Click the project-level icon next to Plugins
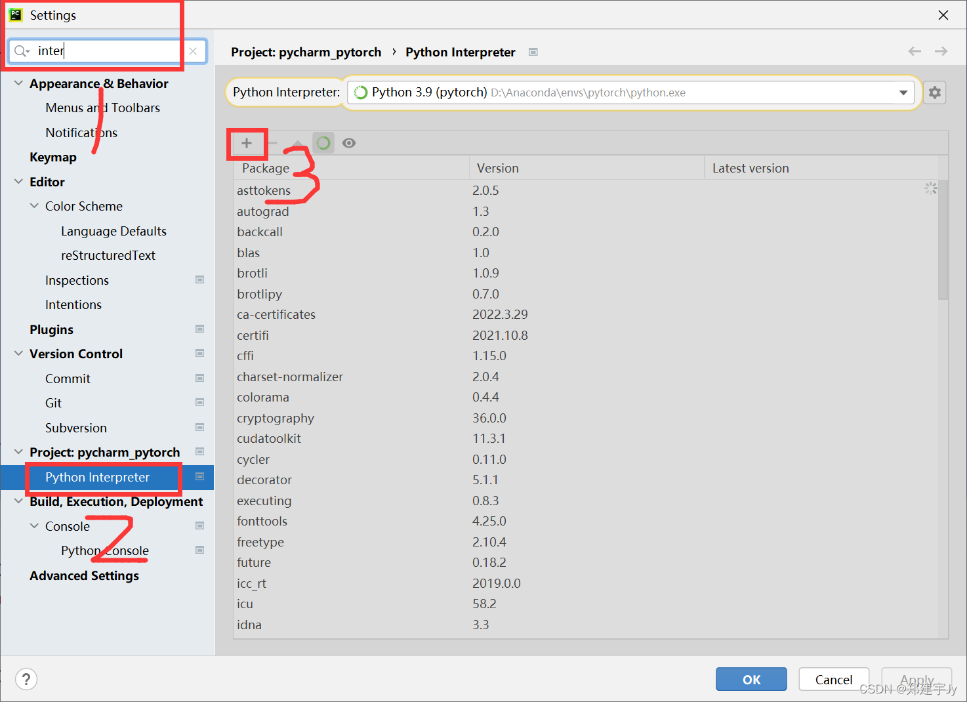The height and width of the screenshot is (702, 967). (x=200, y=329)
